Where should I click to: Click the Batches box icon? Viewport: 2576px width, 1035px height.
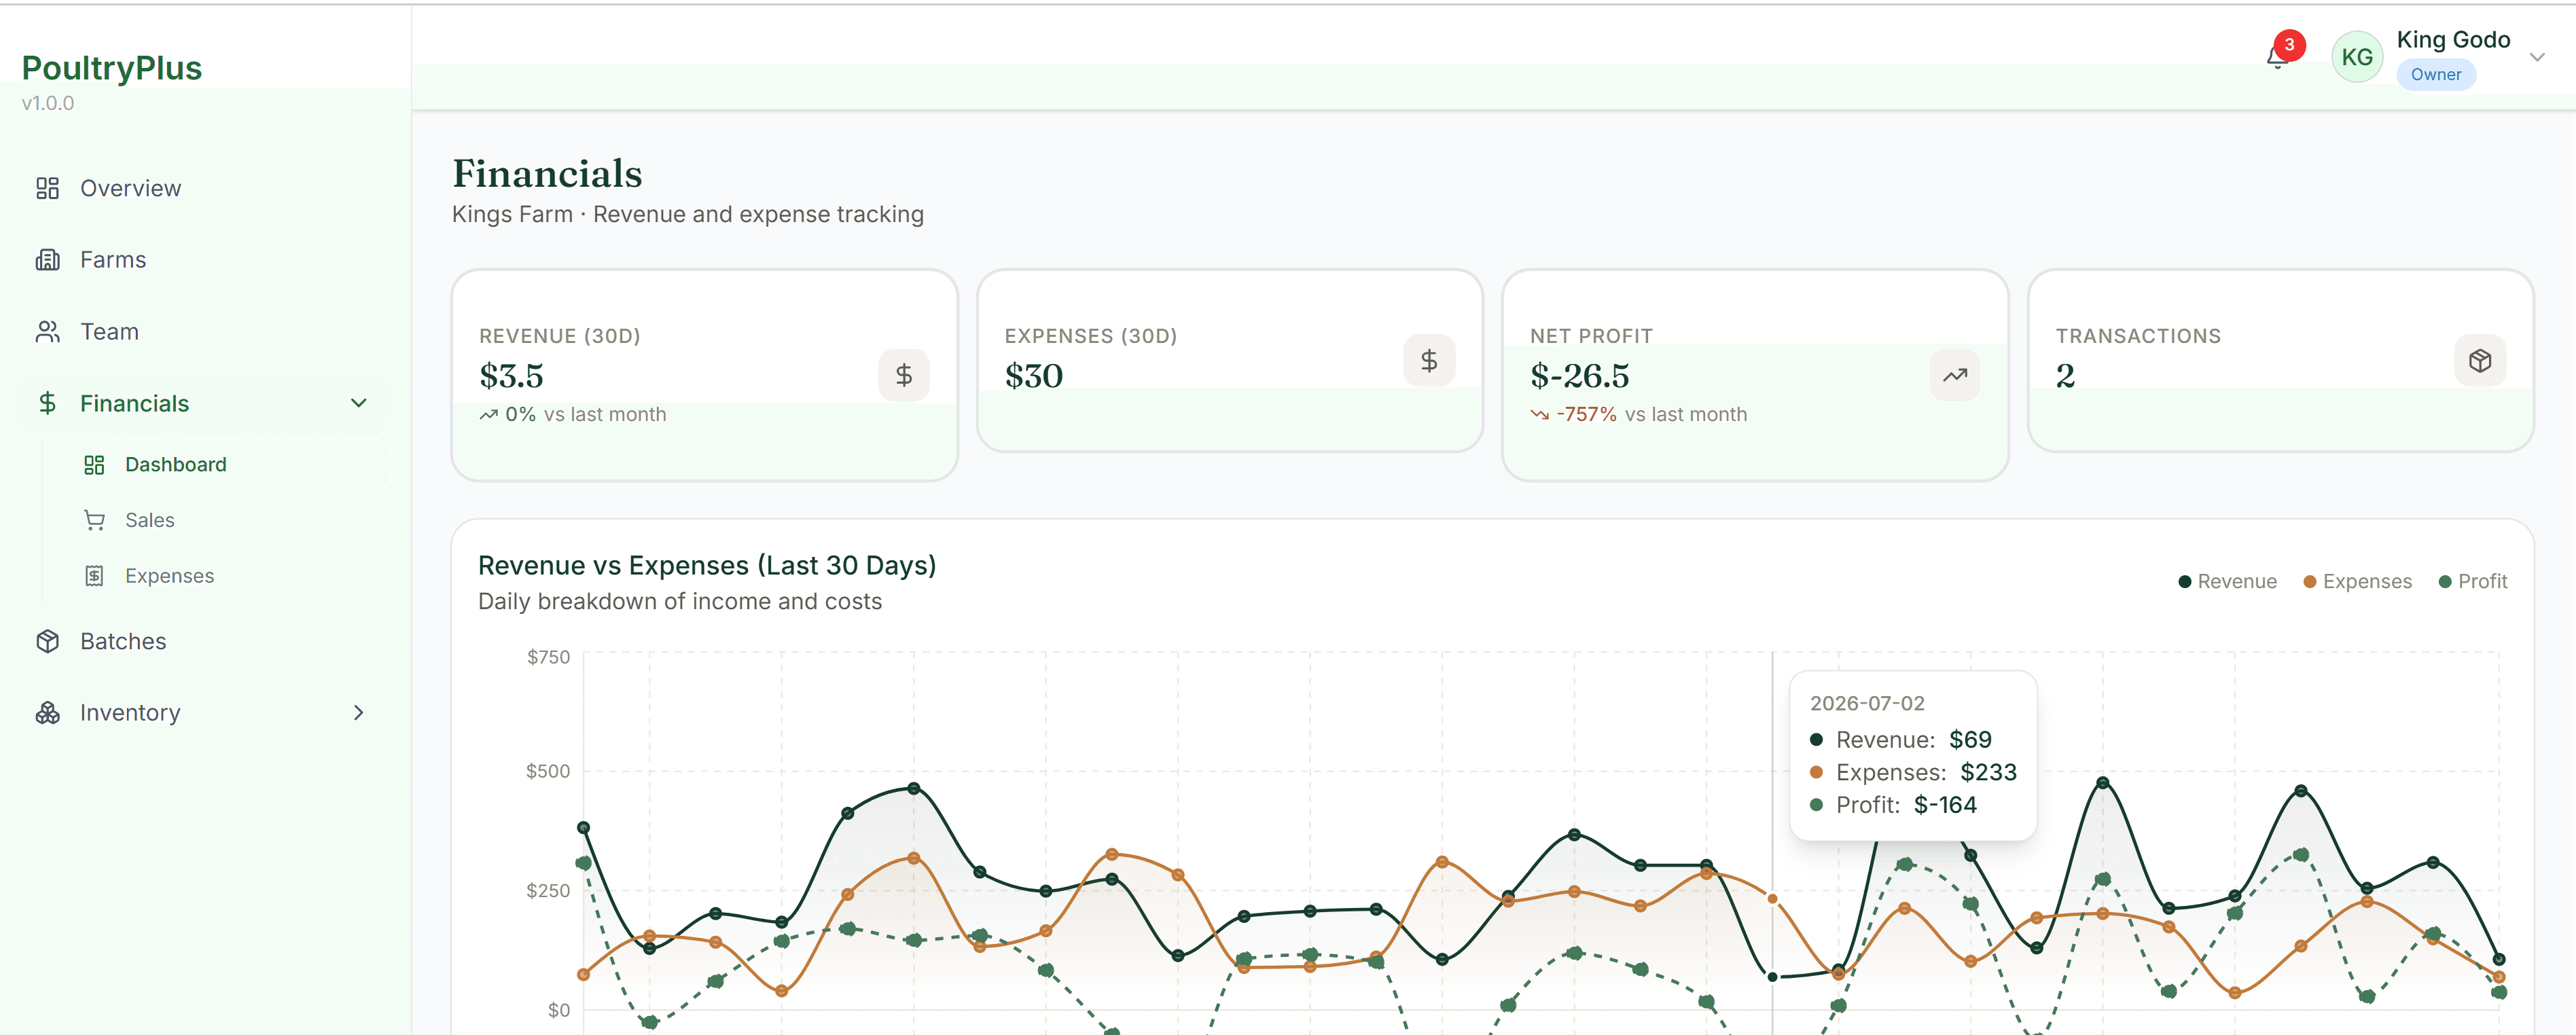(x=47, y=641)
